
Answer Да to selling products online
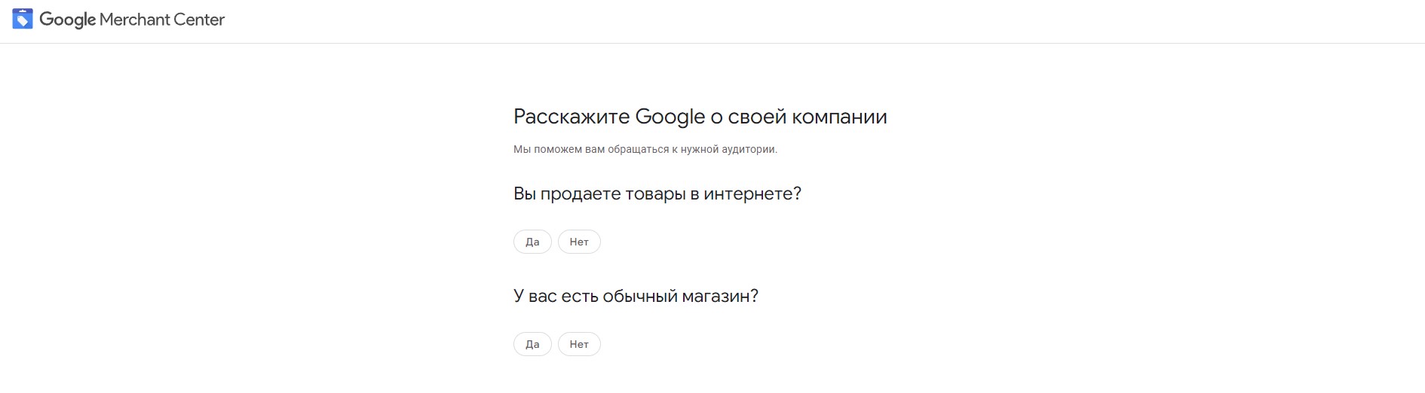[532, 242]
